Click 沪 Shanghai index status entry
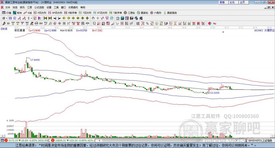Image resolution: width=275 pixels, height=148 pixels. coord(28,140)
